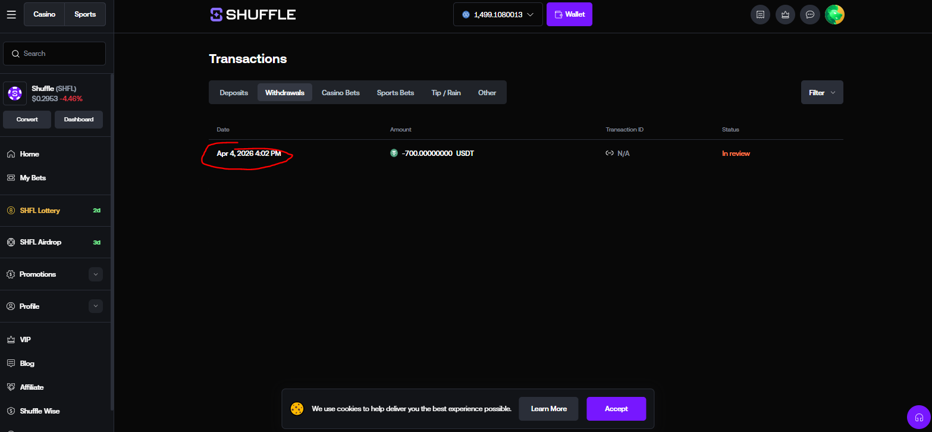Switch to the Tip / Rain tab
This screenshot has height=432, width=932.
pyautogui.click(x=446, y=92)
